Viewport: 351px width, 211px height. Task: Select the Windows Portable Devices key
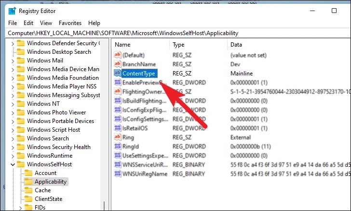[60, 121]
